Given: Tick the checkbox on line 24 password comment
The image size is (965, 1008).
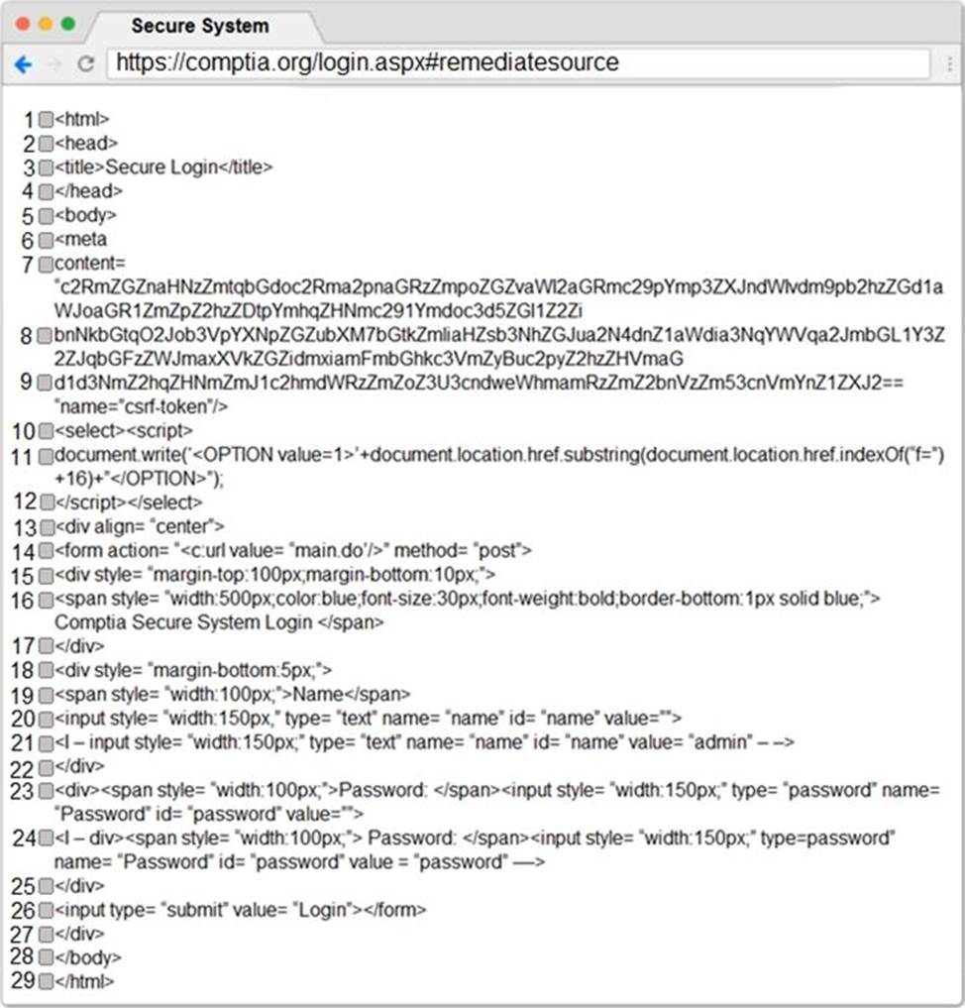Looking at the screenshot, I should [46, 839].
